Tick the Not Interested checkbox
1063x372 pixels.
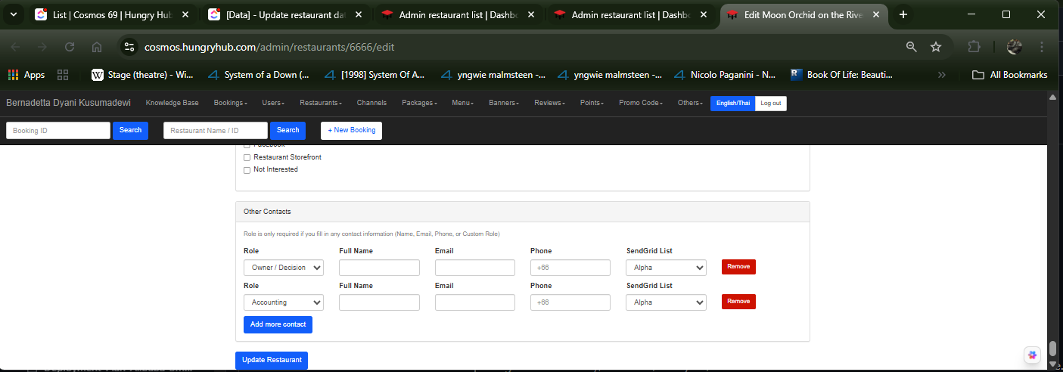(247, 170)
